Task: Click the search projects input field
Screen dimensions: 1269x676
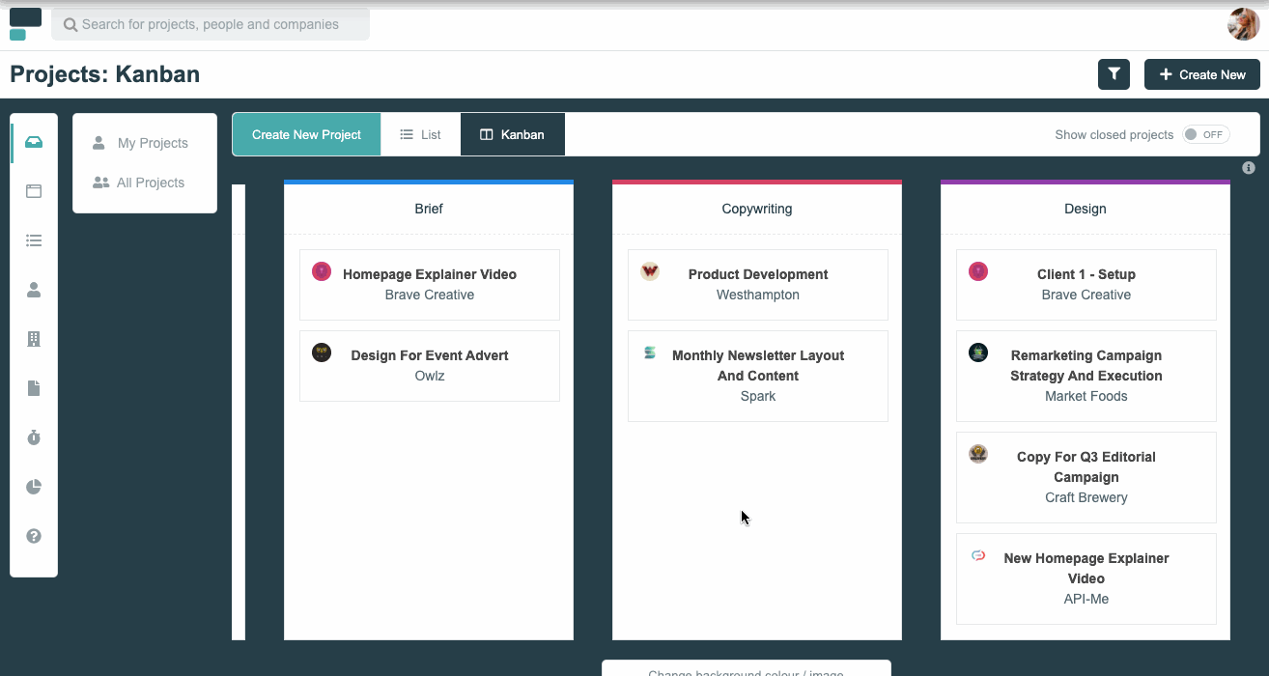Action: click(x=211, y=23)
